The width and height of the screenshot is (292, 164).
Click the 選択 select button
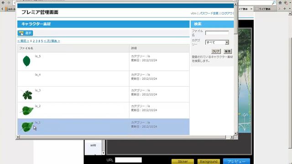26,33
